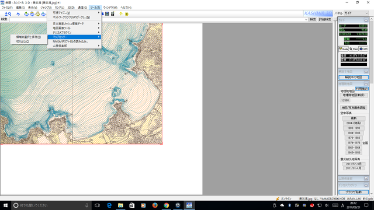Click the Task View taskbar icon

click(98, 205)
